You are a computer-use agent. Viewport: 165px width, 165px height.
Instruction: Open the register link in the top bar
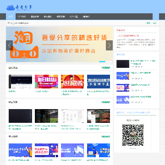click(154, 23)
